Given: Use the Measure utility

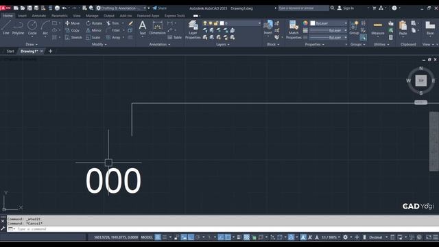Looking at the screenshot, I should (378, 27).
